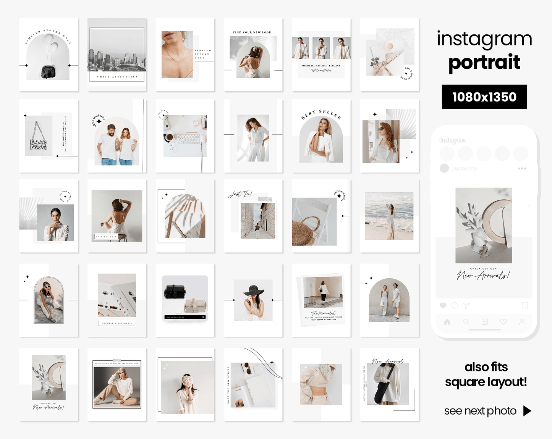Tap the share paper plane icon
The image size is (552, 439).
[466, 305]
